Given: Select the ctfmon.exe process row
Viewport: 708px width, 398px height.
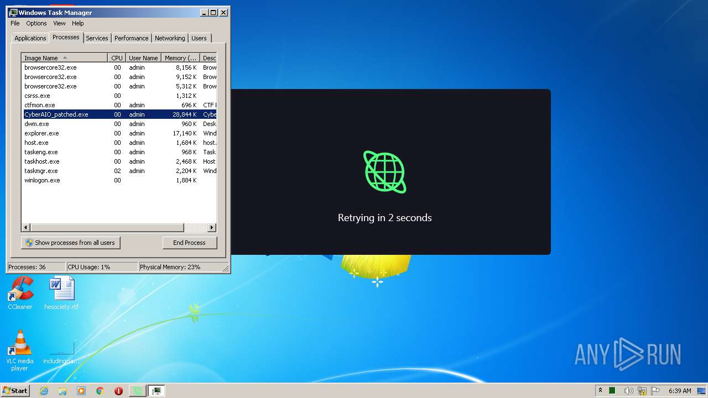Looking at the screenshot, I should coord(119,105).
